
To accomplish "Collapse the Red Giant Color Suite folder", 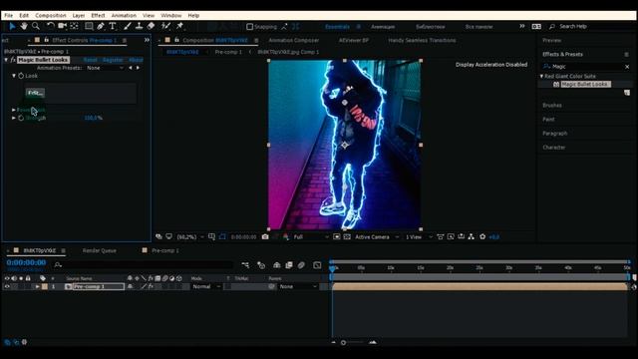I will pos(541,76).
